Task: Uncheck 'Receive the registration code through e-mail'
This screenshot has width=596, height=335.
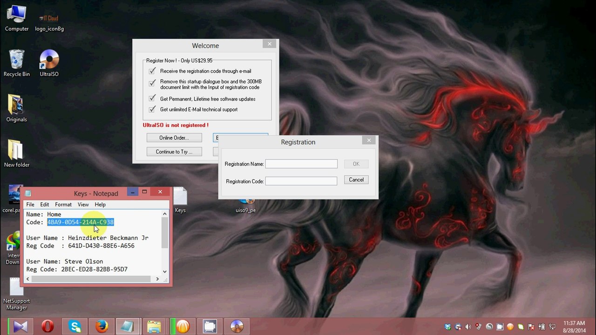Action: click(x=152, y=71)
